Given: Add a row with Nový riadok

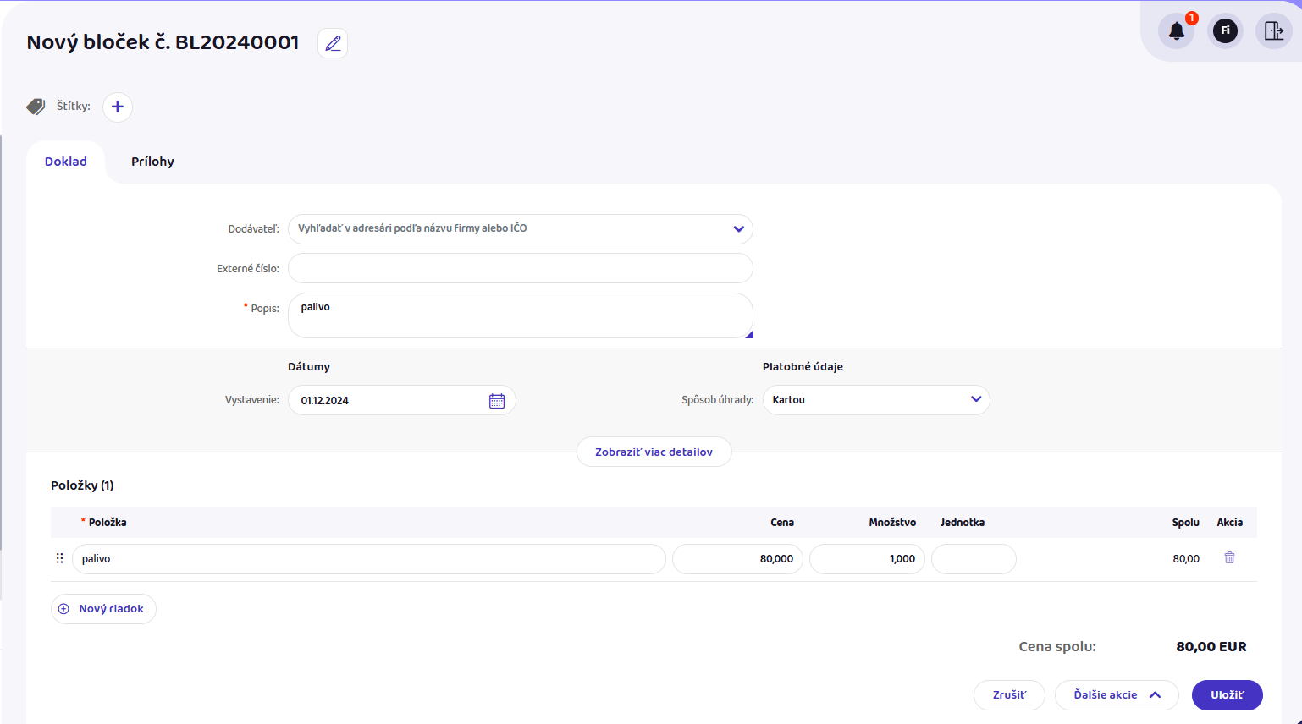Looking at the screenshot, I should (103, 609).
